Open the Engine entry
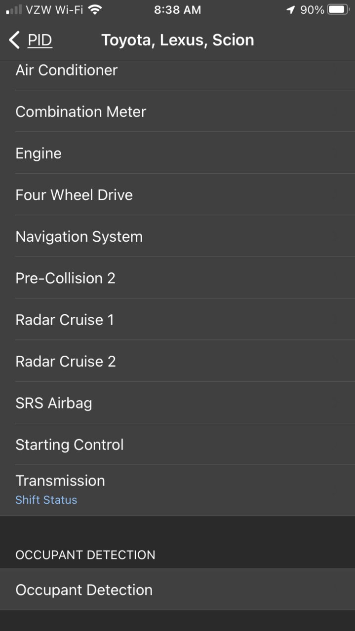Screen dimensions: 355x631 click(x=177, y=152)
